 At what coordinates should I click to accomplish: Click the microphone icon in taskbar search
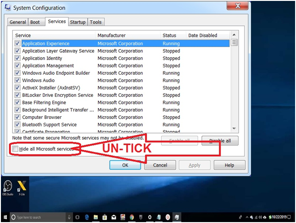click(x=69, y=217)
